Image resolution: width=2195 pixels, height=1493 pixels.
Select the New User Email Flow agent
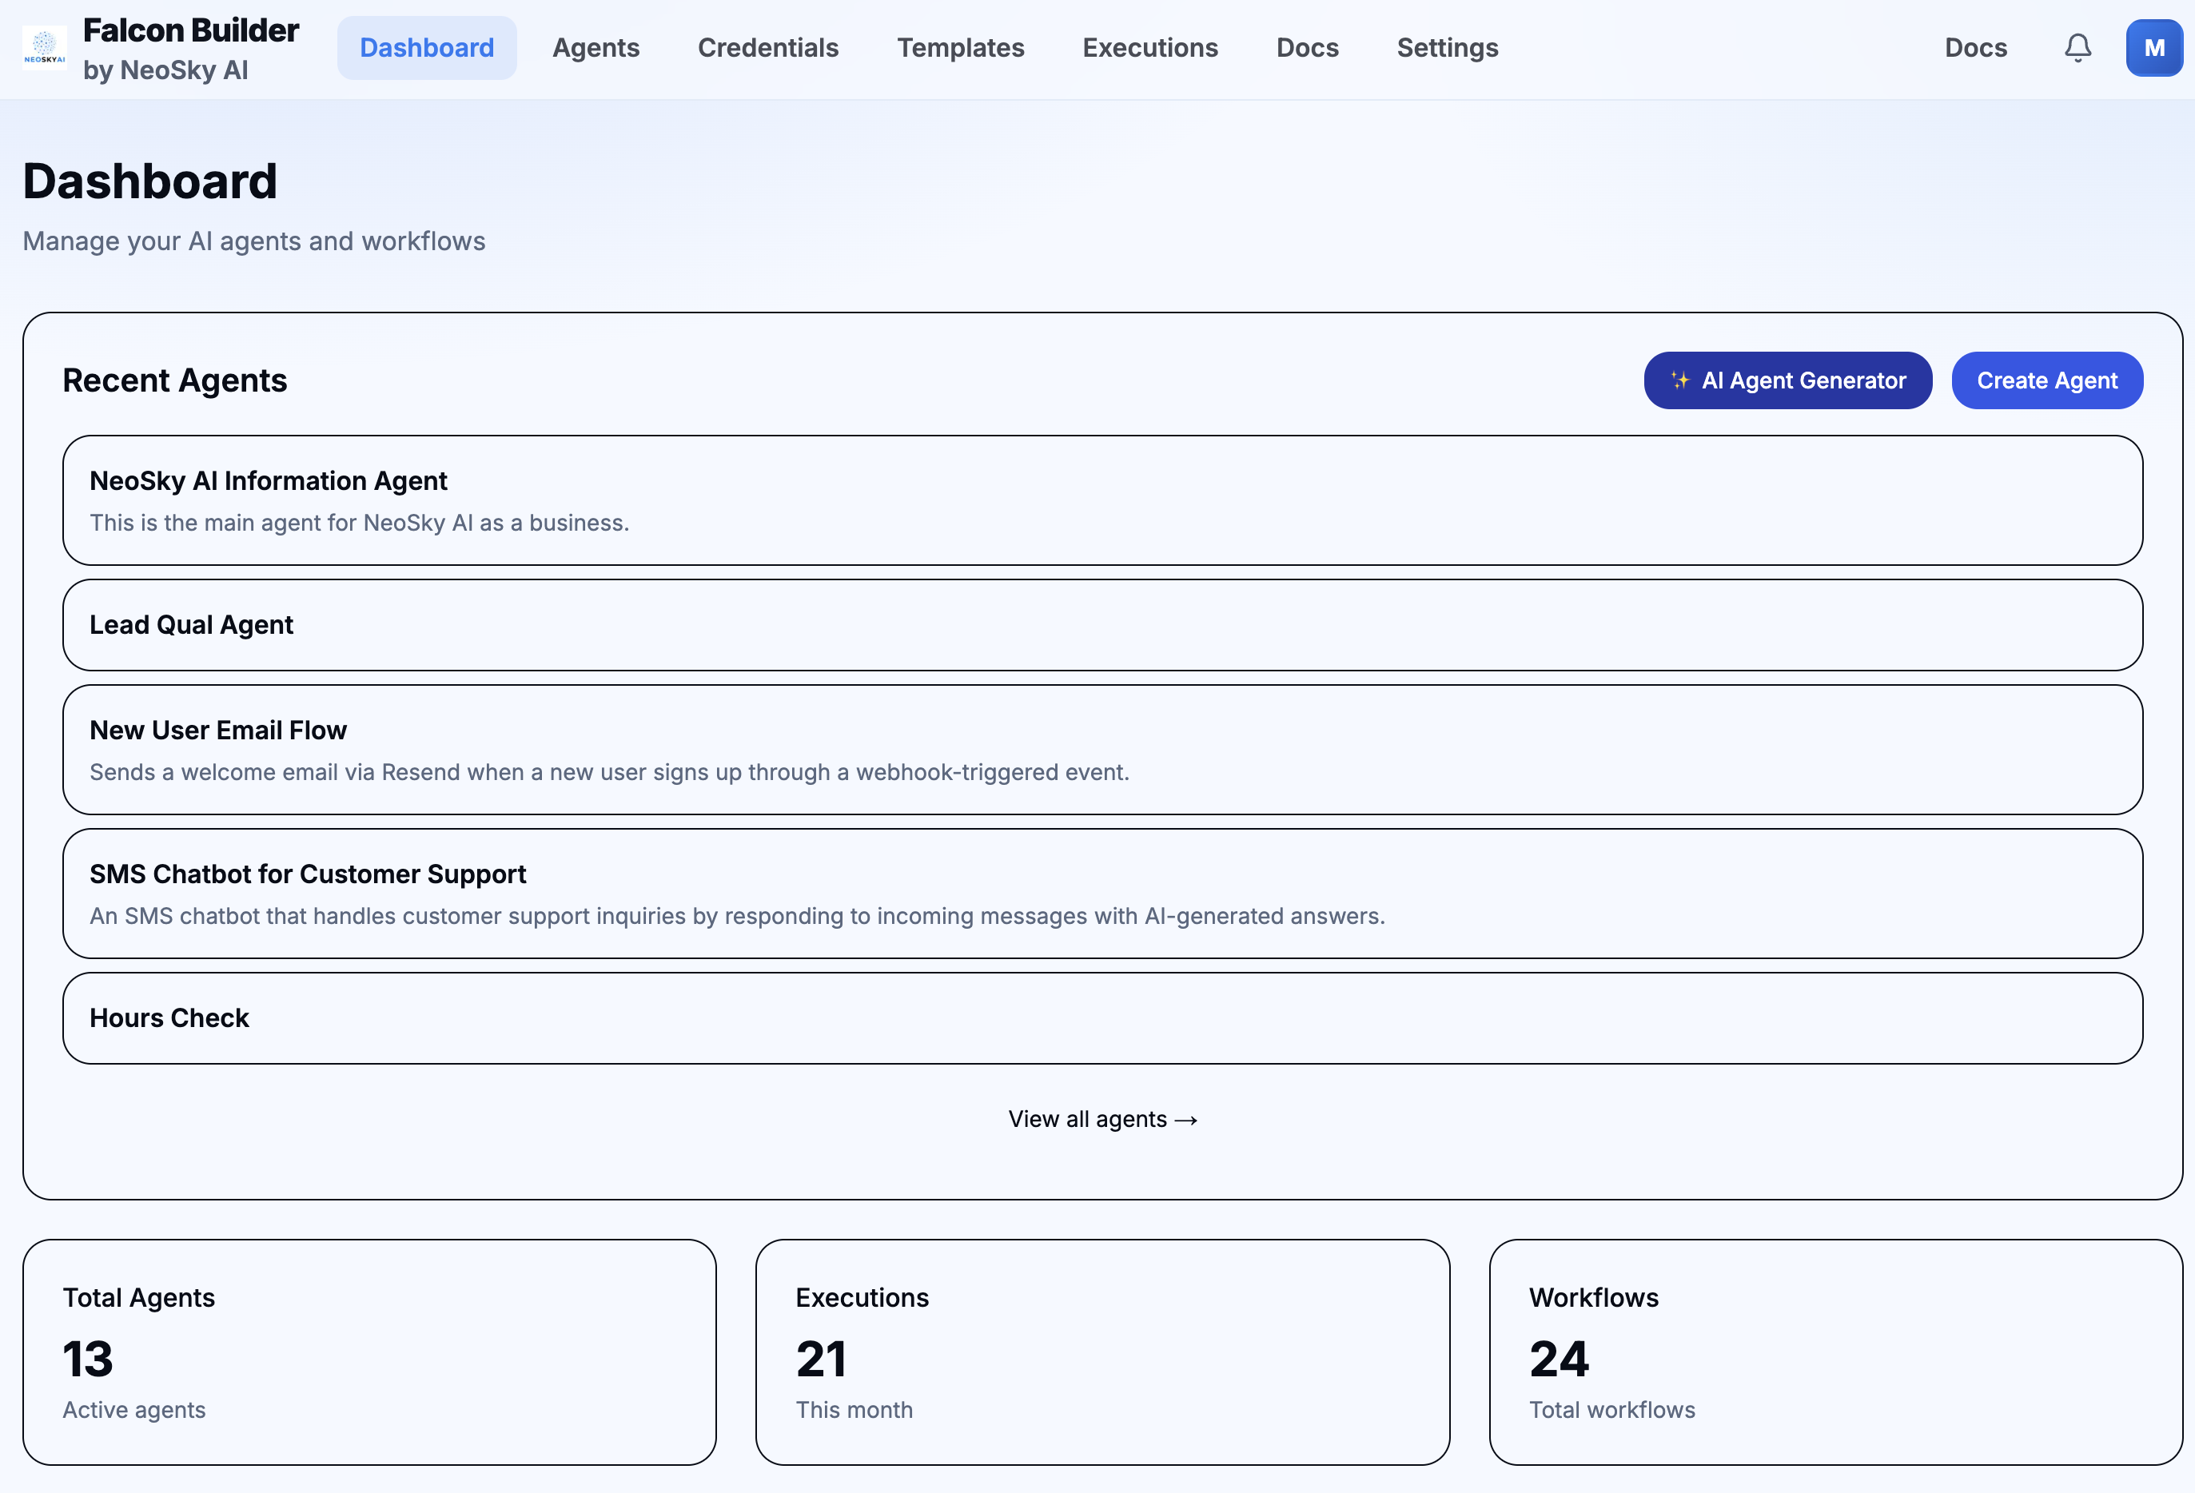1102,750
